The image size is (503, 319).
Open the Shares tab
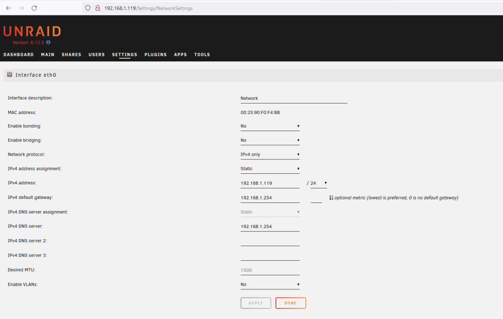(x=71, y=55)
